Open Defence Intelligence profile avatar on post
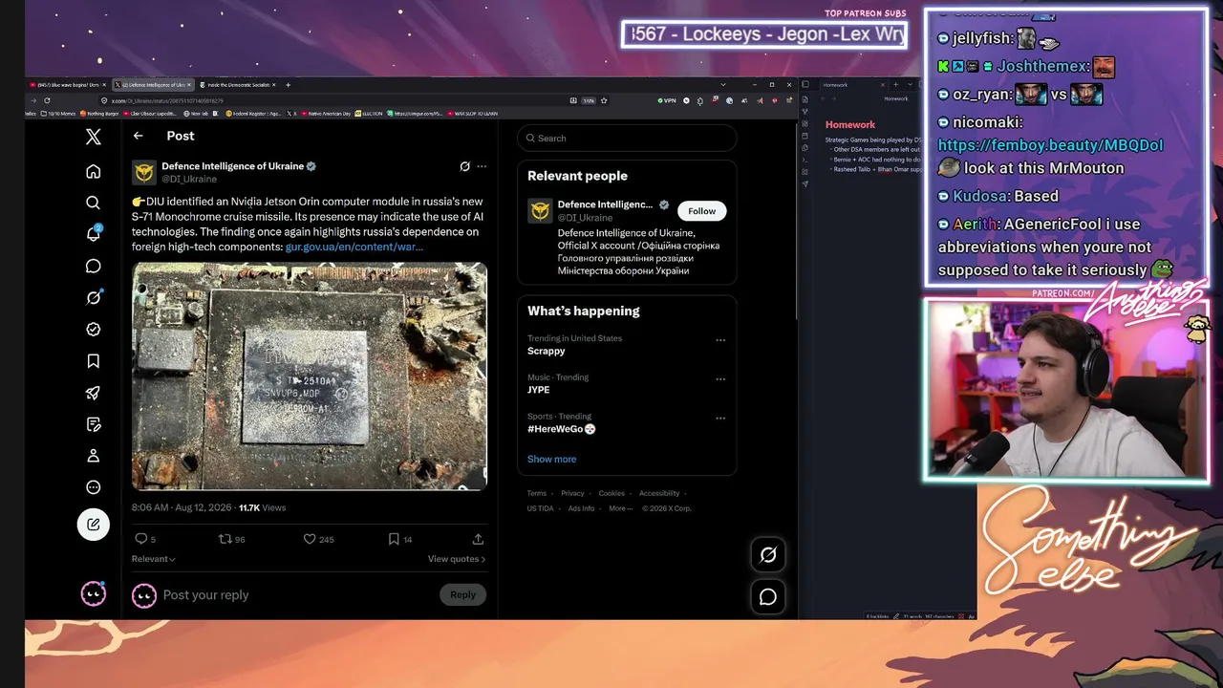The height and width of the screenshot is (688, 1223). pyautogui.click(x=144, y=172)
